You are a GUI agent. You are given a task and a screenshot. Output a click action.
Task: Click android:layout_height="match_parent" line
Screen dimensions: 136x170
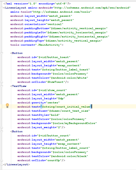[x=42, y=20]
